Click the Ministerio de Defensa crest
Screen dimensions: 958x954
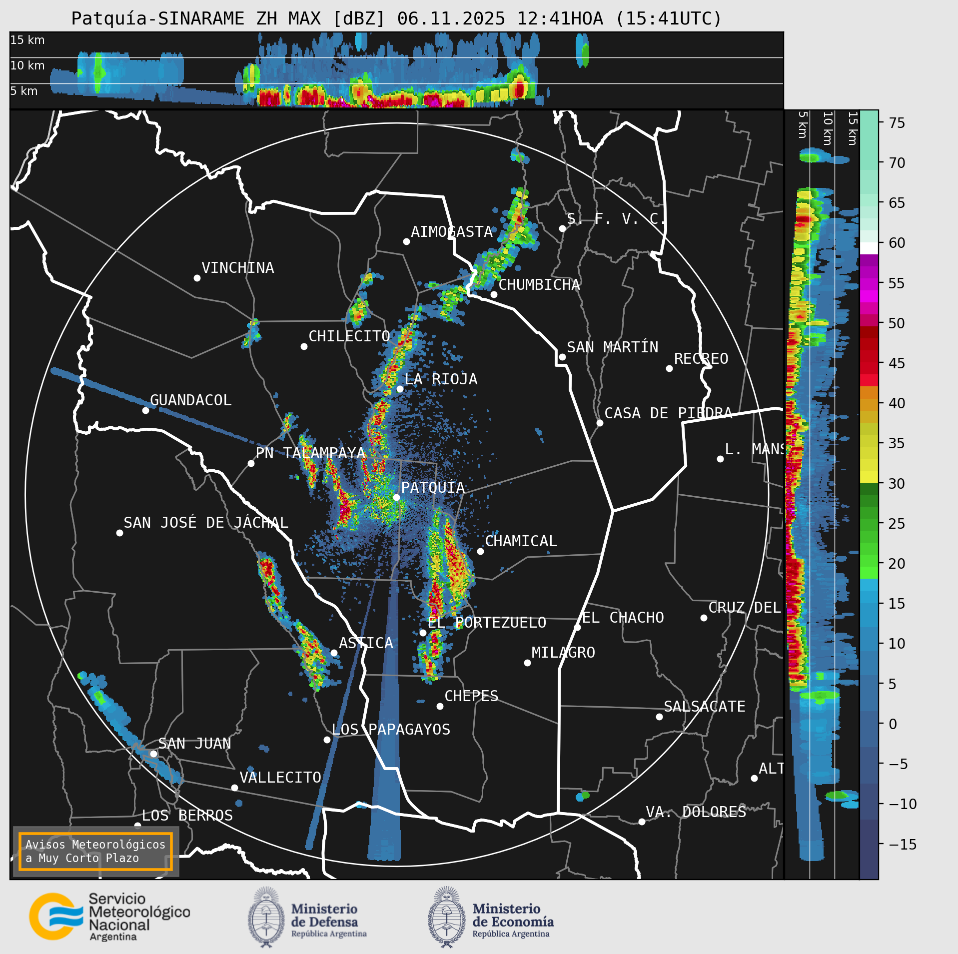(266, 917)
